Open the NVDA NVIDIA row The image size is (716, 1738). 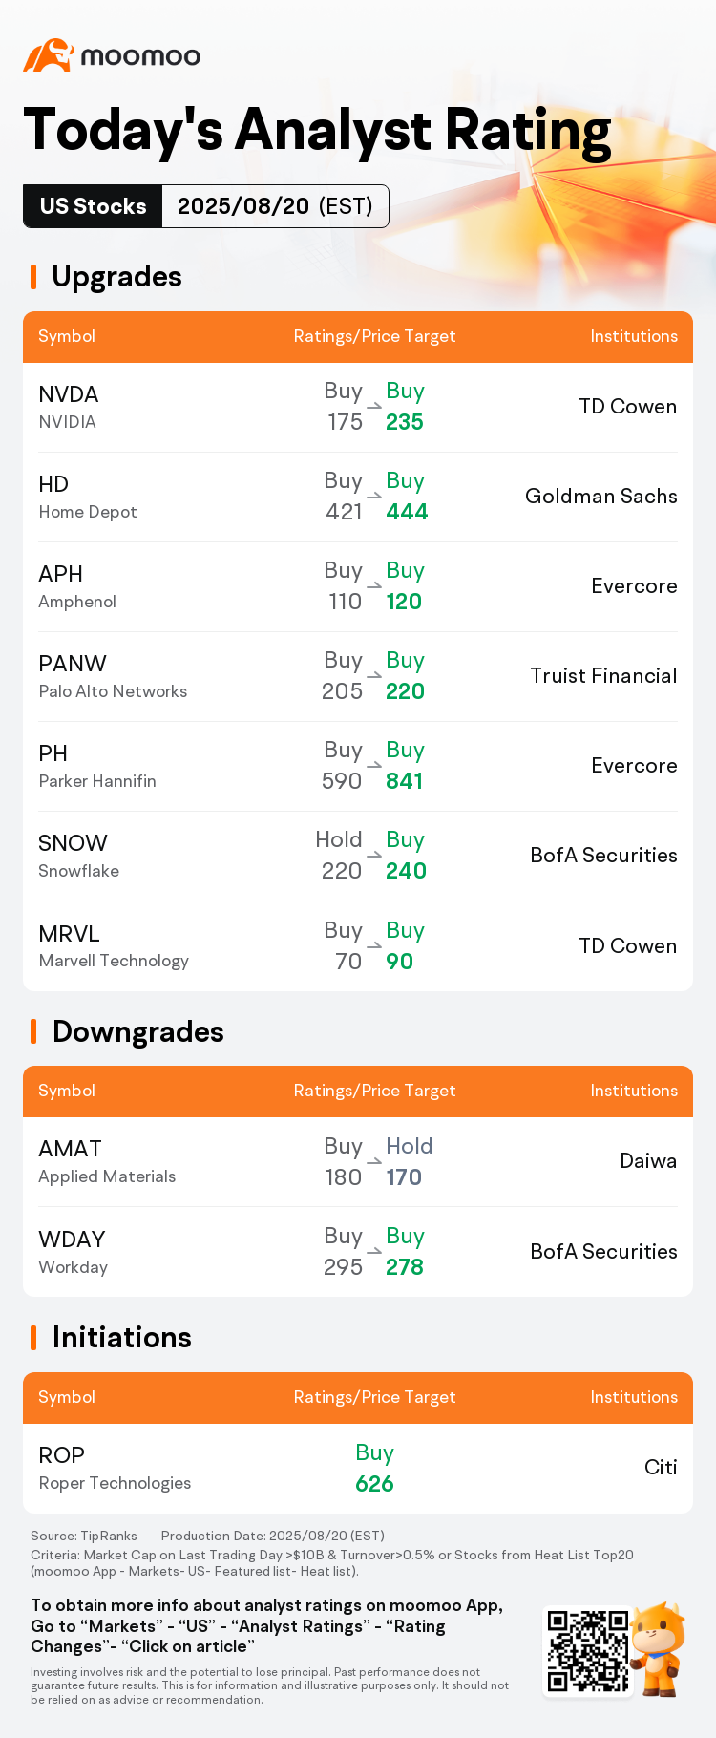point(358,407)
